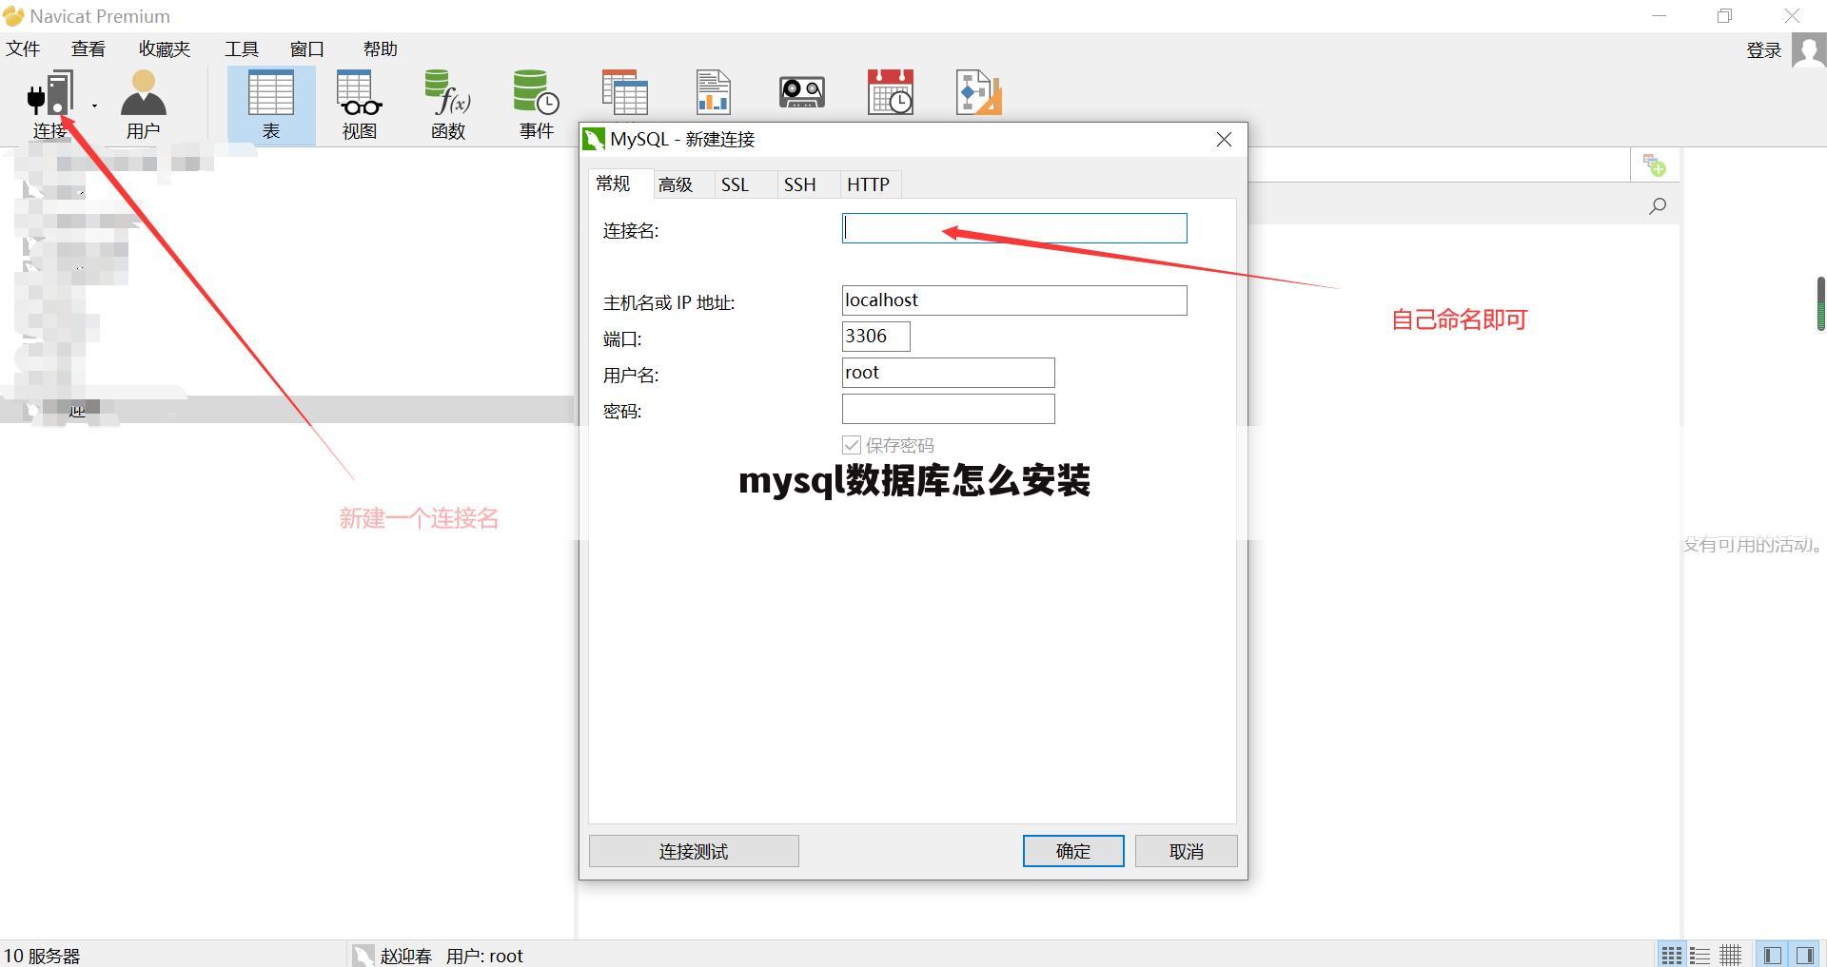Open the 文件 menu
The height and width of the screenshot is (967, 1827).
(x=23, y=48)
